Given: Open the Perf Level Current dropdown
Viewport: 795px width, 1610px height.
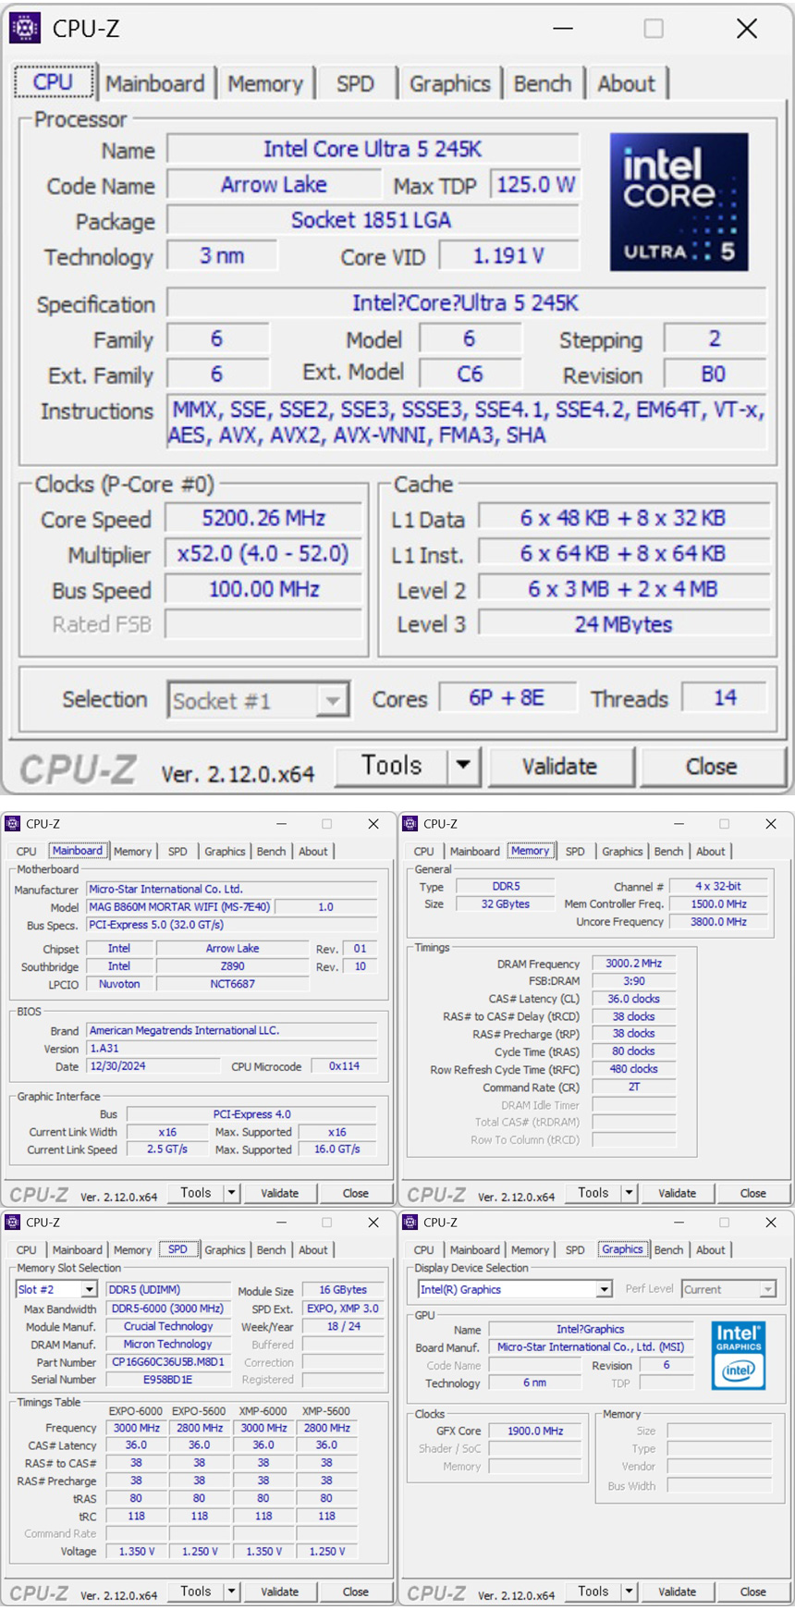Looking at the screenshot, I should pyautogui.click(x=766, y=1289).
